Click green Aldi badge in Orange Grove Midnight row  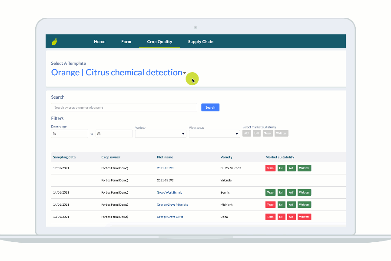pos(291,204)
